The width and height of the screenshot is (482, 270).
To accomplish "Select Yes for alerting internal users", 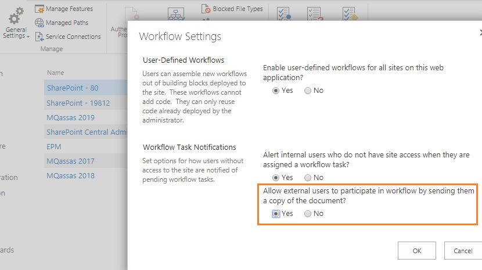I will (276, 178).
